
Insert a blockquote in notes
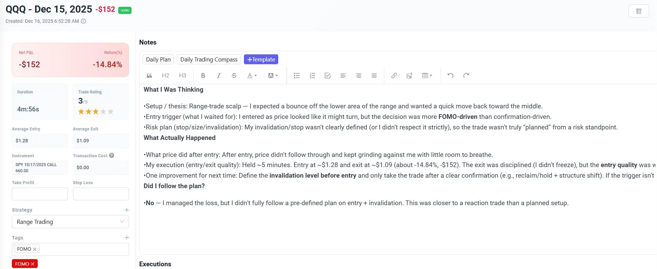149,76
